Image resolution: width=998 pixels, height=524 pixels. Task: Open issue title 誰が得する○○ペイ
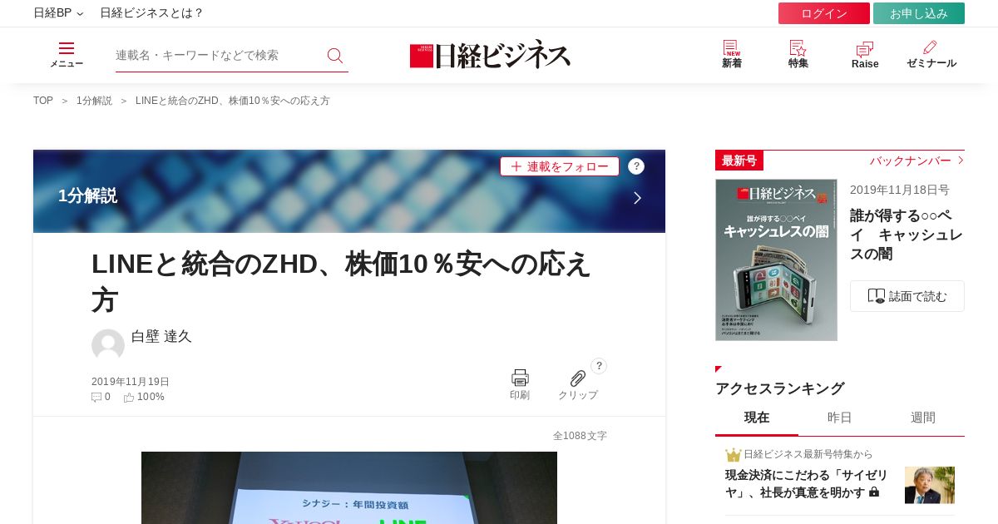click(x=907, y=235)
